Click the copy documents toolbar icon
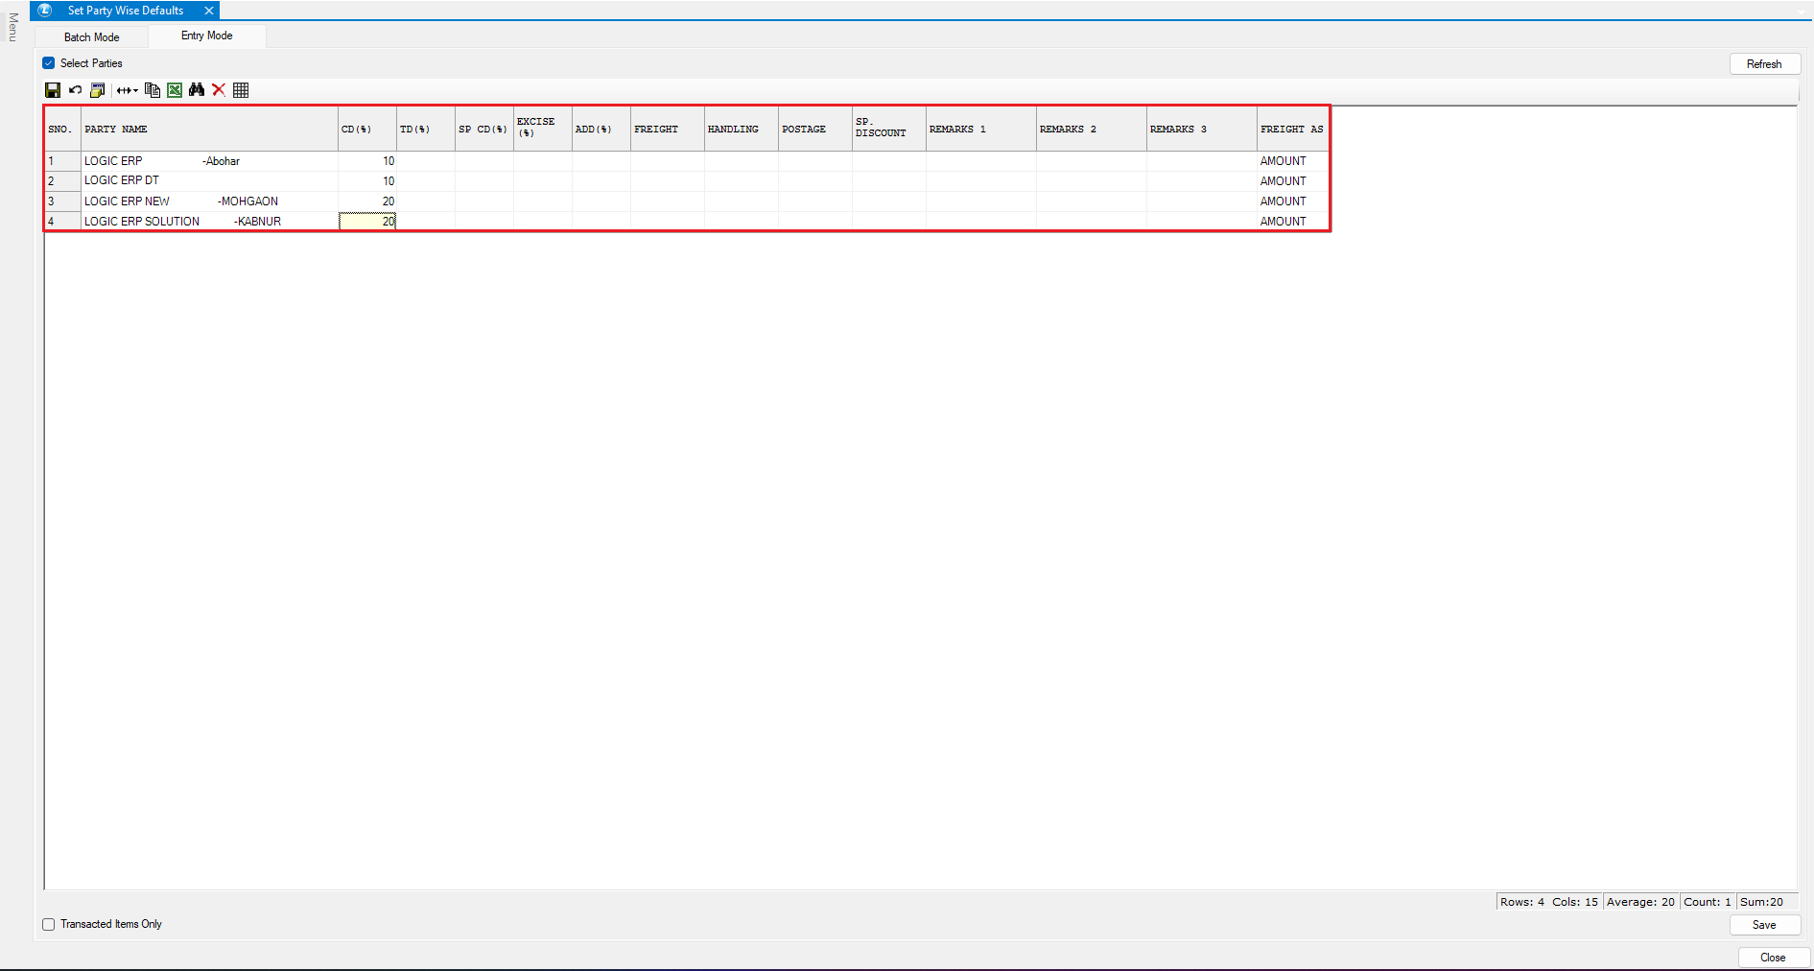The width and height of the screenshot is (1814, 971). (152, 90)
